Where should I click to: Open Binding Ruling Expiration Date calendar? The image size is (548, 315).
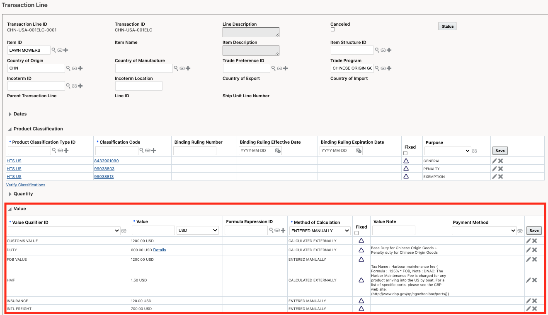coord(359,151)
